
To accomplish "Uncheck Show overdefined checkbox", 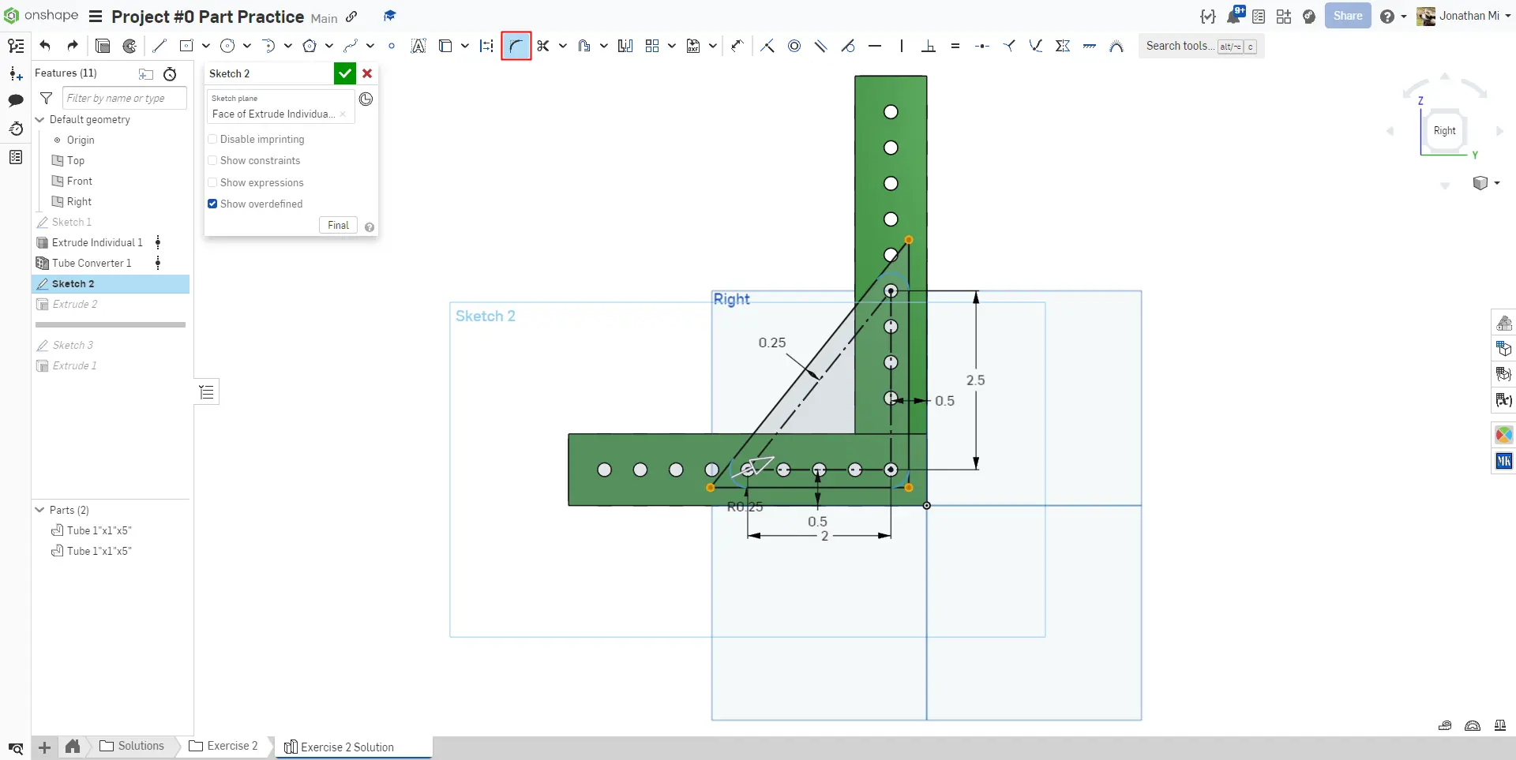I will (212, 204).
